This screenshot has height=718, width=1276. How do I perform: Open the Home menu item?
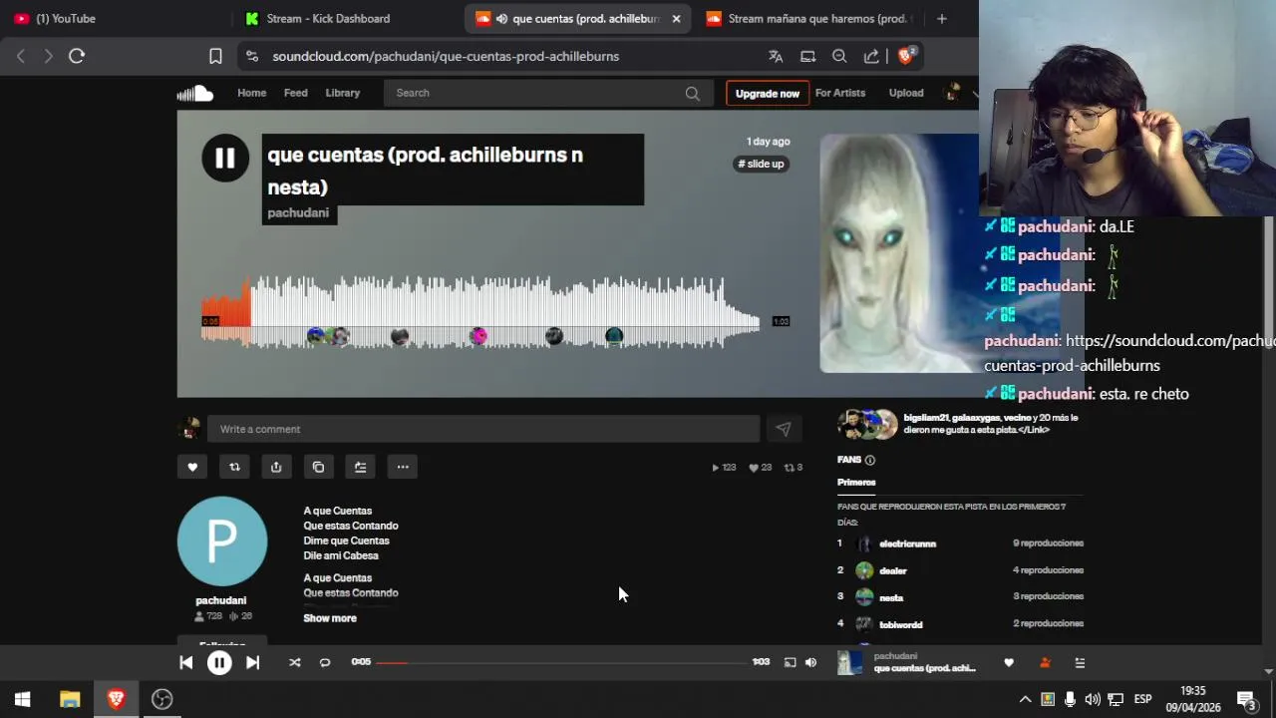[251, 93]
